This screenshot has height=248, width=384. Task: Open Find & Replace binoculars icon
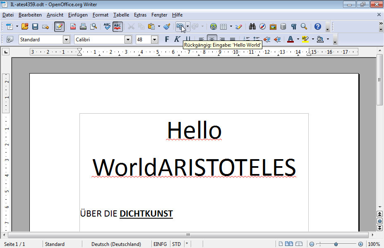click(252, 26)
